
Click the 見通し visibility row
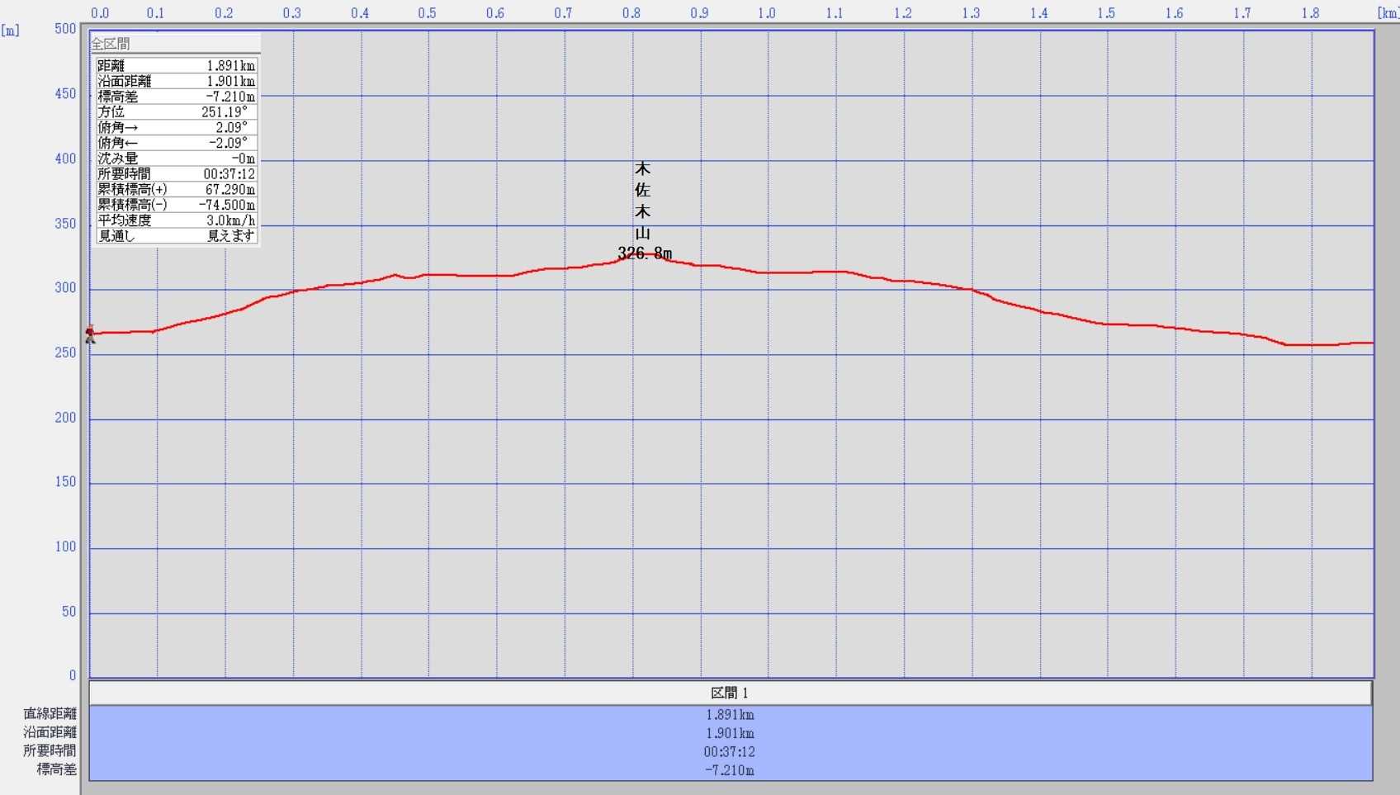pos(176,236)
